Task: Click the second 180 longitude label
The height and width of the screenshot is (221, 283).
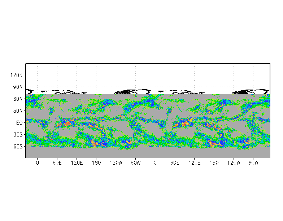Action: (x=214, y=163)
